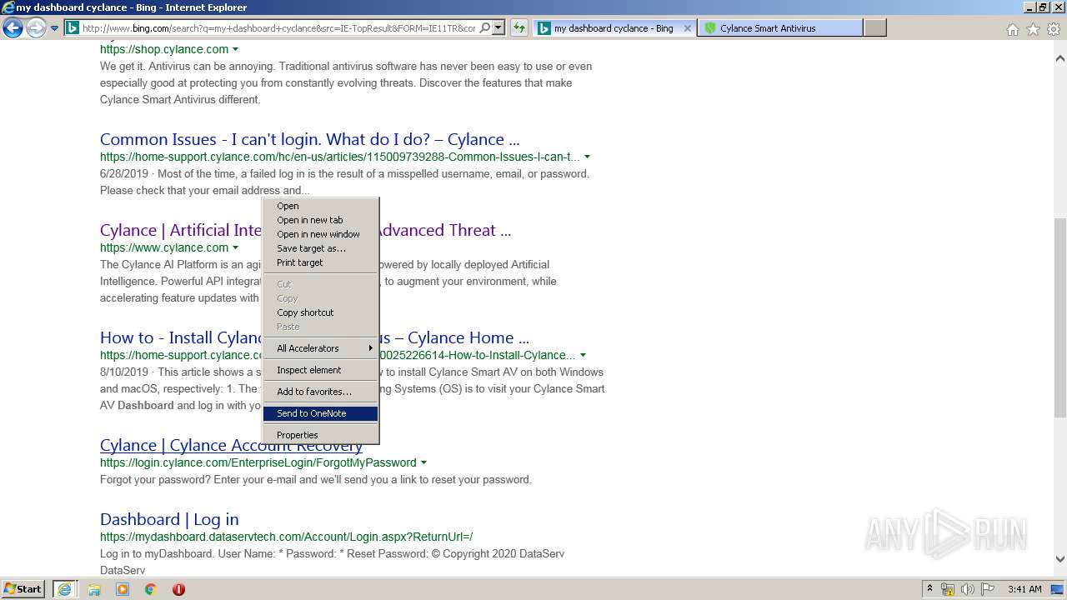Select Print target from context menu
The width and height of the screenshot is (1067, 600).
point(320,262)
